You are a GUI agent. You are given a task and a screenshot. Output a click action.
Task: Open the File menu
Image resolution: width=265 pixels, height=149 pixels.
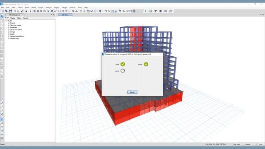(x=2, y=7)
